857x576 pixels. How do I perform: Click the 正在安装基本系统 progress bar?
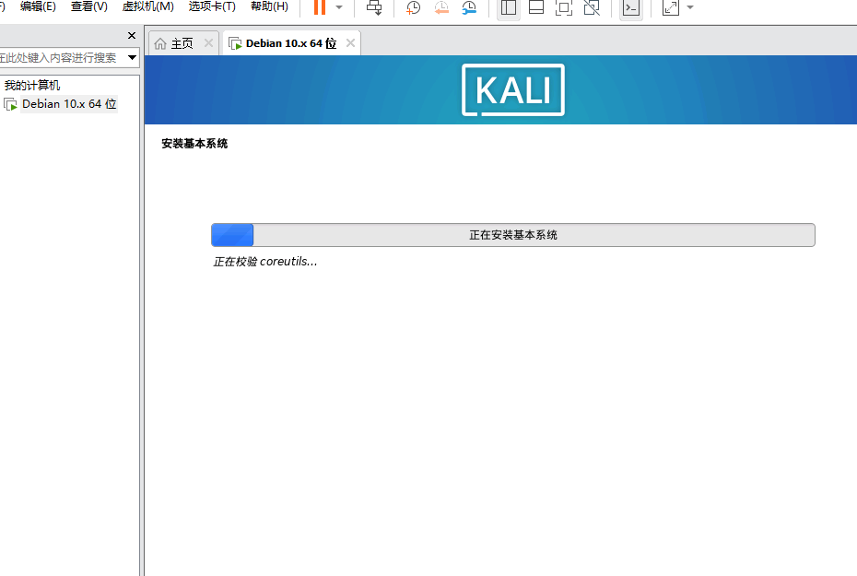click(512, 235)
